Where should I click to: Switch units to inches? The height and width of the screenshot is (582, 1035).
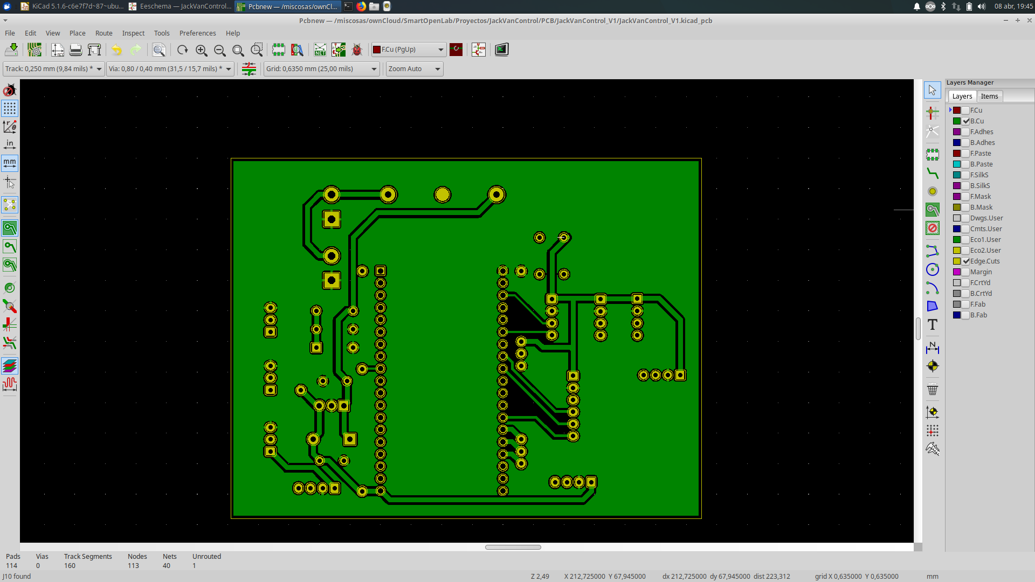(10, 144)
